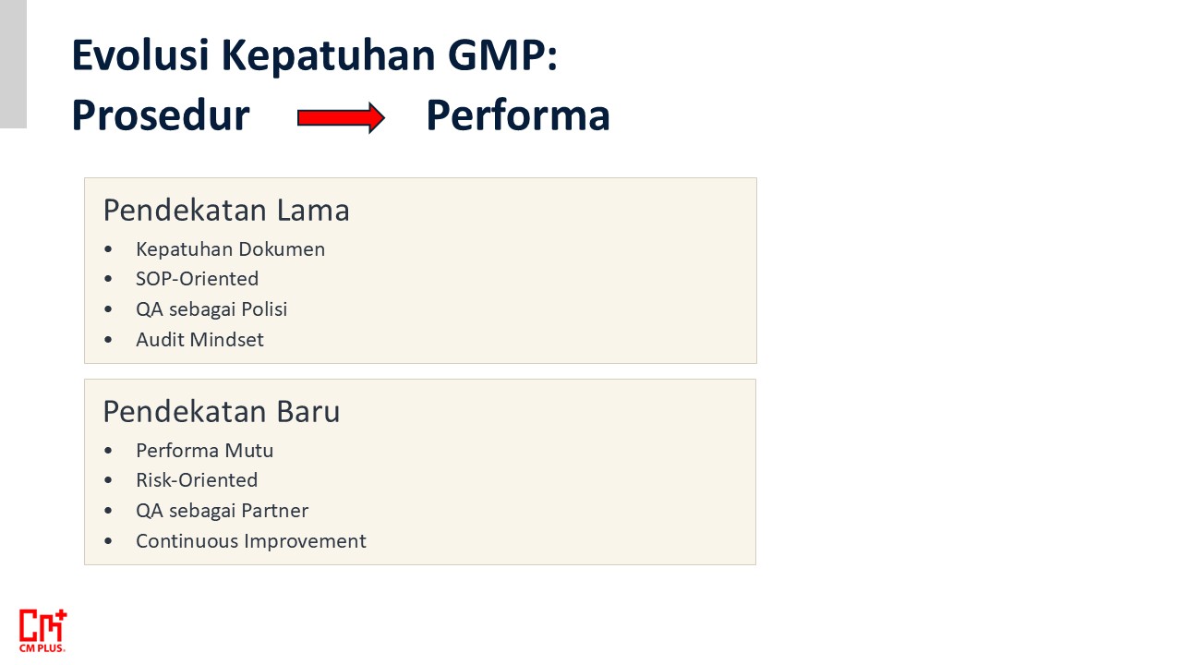Click the "Pendekatan Baru" heading
The height and width of the screenshot is (665, 1182).
click(x=222, y=412)
